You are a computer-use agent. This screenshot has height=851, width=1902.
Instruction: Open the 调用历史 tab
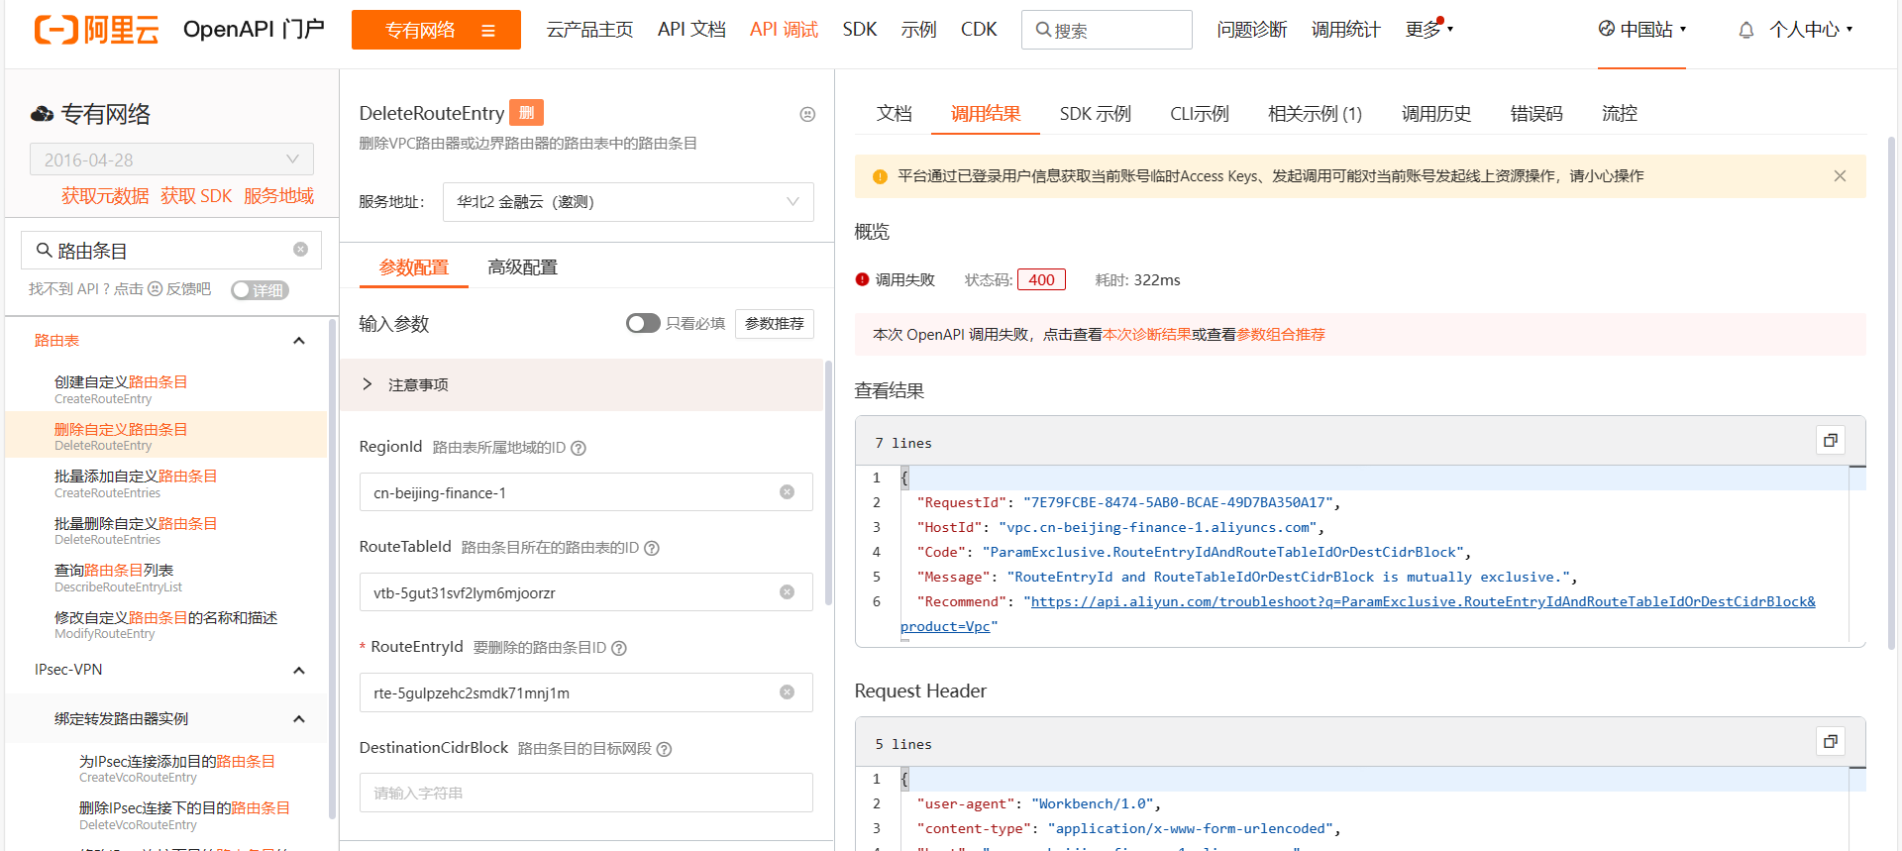(1435, 114)
